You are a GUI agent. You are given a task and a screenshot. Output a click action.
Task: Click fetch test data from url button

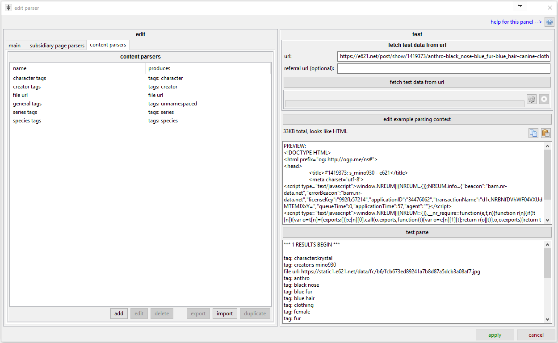click(417, 82)
